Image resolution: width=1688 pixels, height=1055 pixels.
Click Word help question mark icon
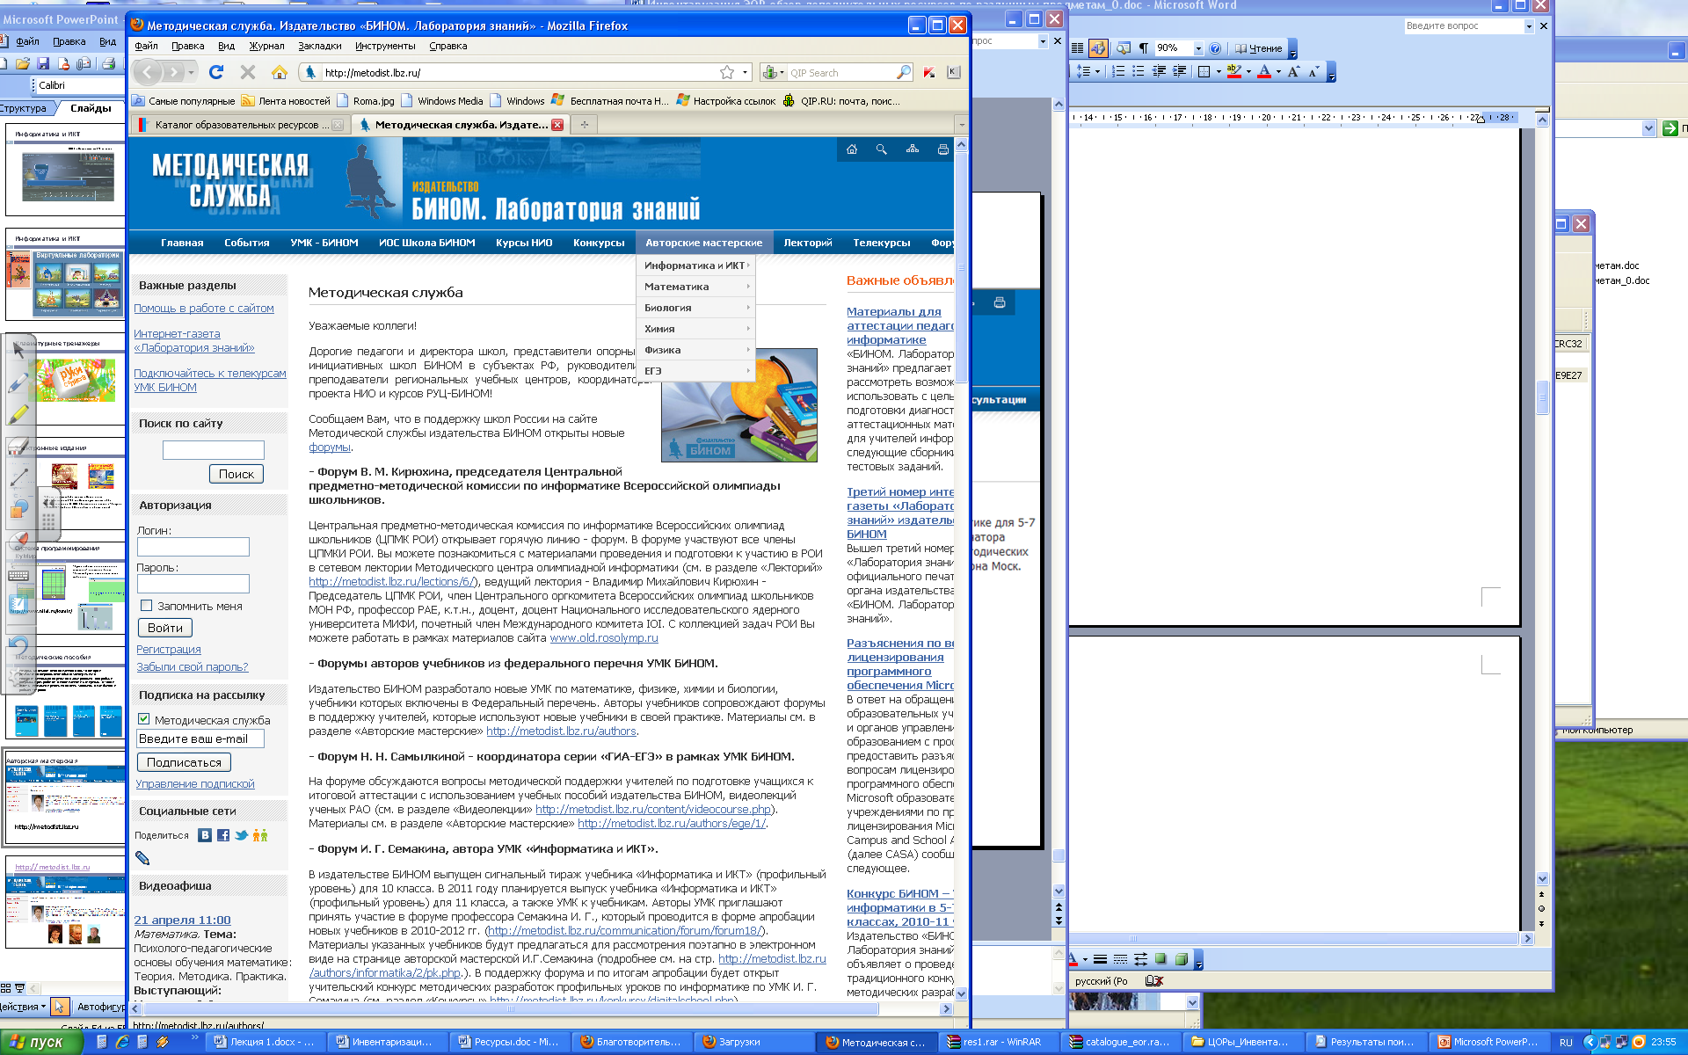tap(1215, 48)
